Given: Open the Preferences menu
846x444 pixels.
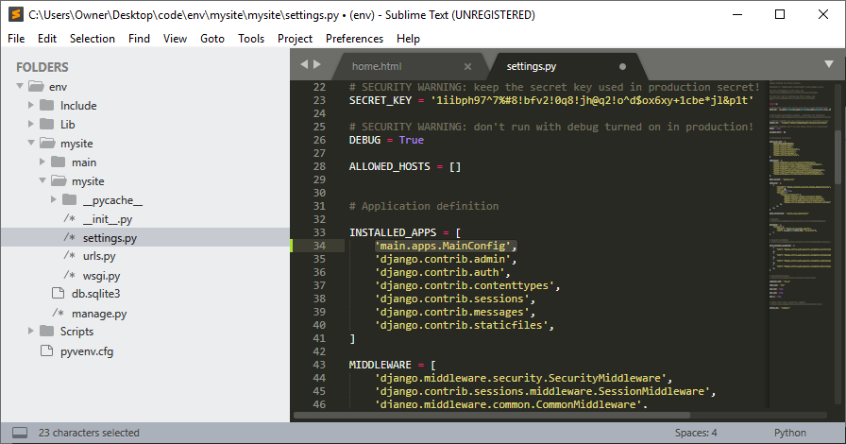Looking at the screenshot, I should pyautogui.click(x=354, y=39).
